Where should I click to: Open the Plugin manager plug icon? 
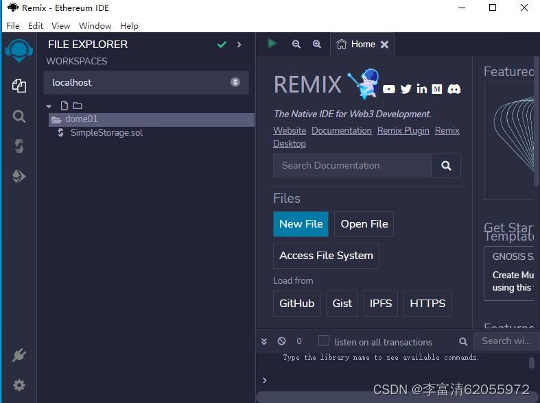19,355
